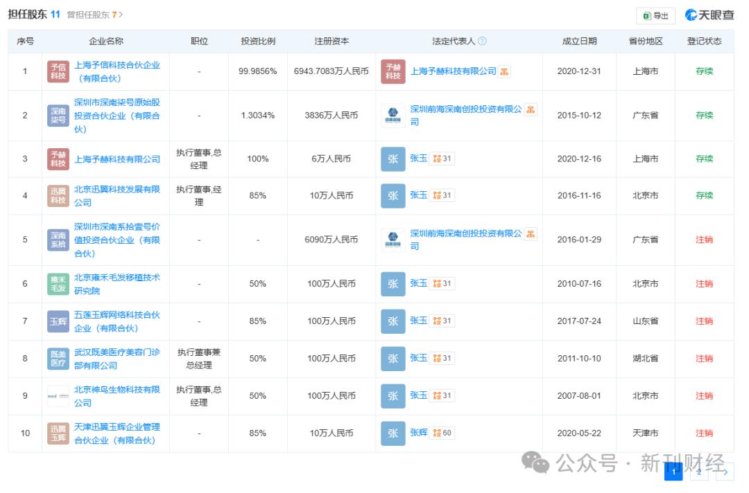Go to pagination page 2

(x=699, y=472)
